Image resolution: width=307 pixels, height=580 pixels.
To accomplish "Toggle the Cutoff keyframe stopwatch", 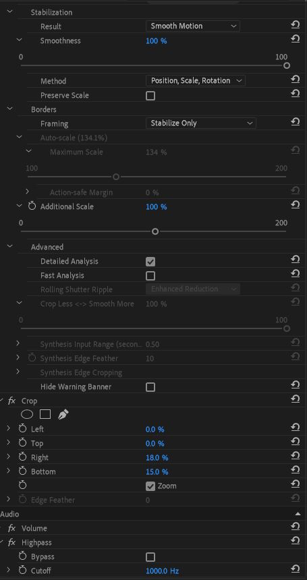I will [x=22, y=571].
